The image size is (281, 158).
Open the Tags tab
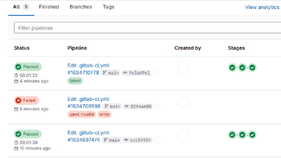(x=108, y=7)
